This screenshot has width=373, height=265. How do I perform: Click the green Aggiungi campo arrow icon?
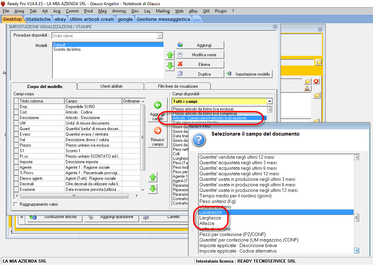coord(158,105)
